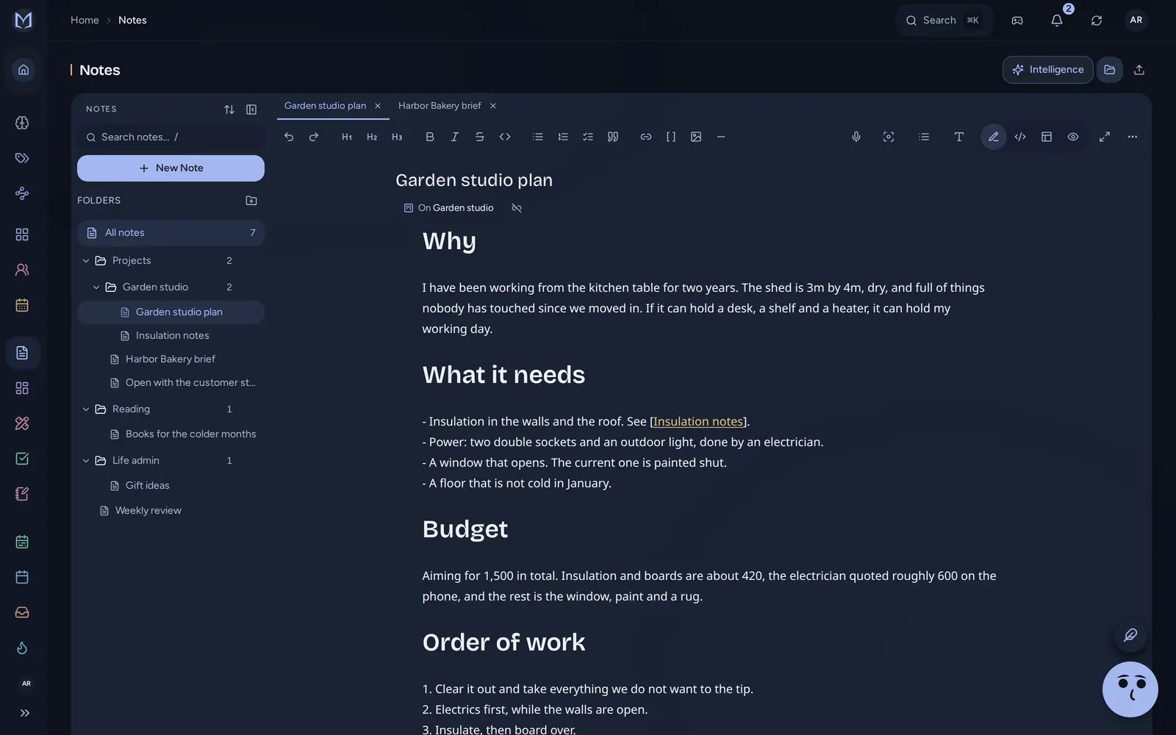Switch to preview mode eye icon
Viewport: 1176px width, 735px height.
(x=1073, y=137)
